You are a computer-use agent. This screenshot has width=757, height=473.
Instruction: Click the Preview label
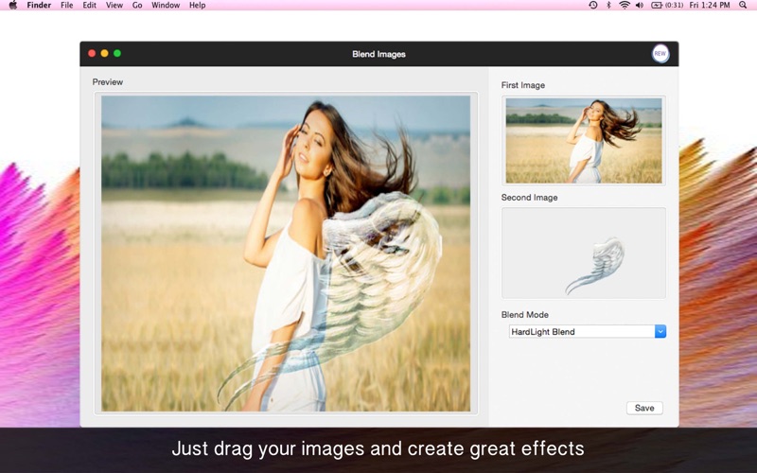[108, 82]
